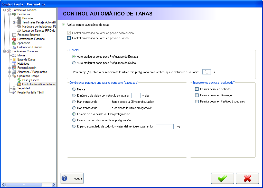The image size is (263, 188).
Task: Click the Históricos calendar icon
Action: (14, 64)
